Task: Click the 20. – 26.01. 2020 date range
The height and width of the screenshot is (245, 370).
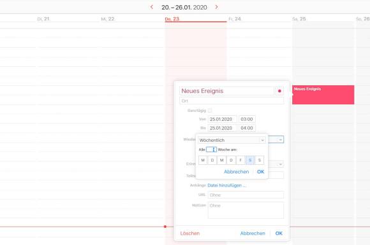Action: tap(184, 7)
